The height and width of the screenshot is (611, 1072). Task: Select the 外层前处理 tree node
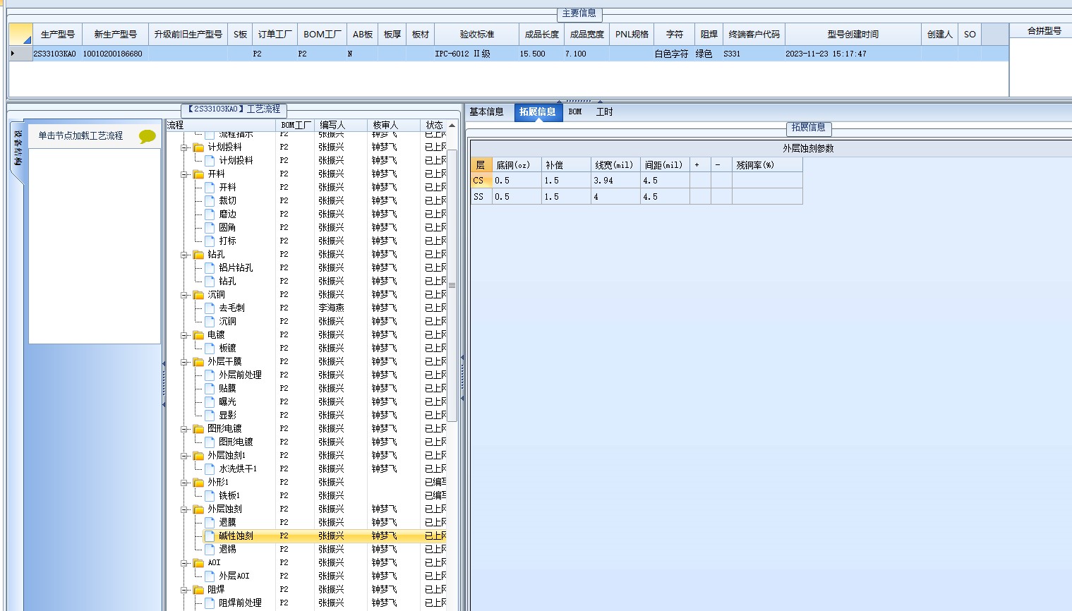(x=240, y=375)
